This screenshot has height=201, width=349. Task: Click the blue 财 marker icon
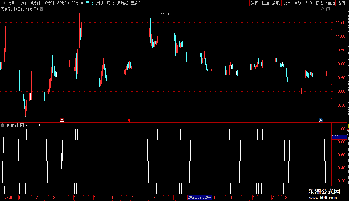(x=321, y=120)
